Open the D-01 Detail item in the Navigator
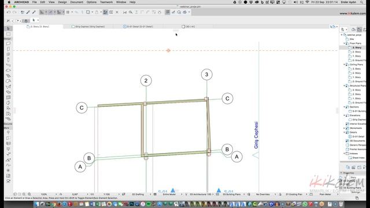370x208 pixels. (357, 136)
